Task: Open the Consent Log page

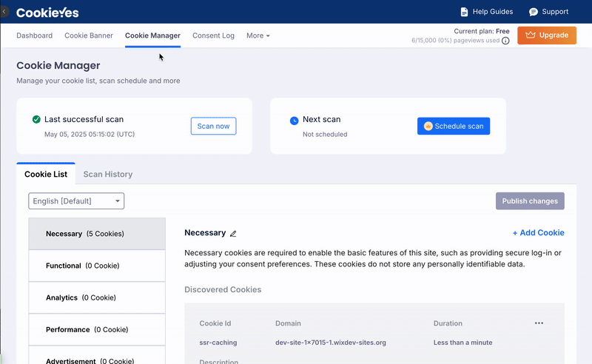Action: click(213, 36)
